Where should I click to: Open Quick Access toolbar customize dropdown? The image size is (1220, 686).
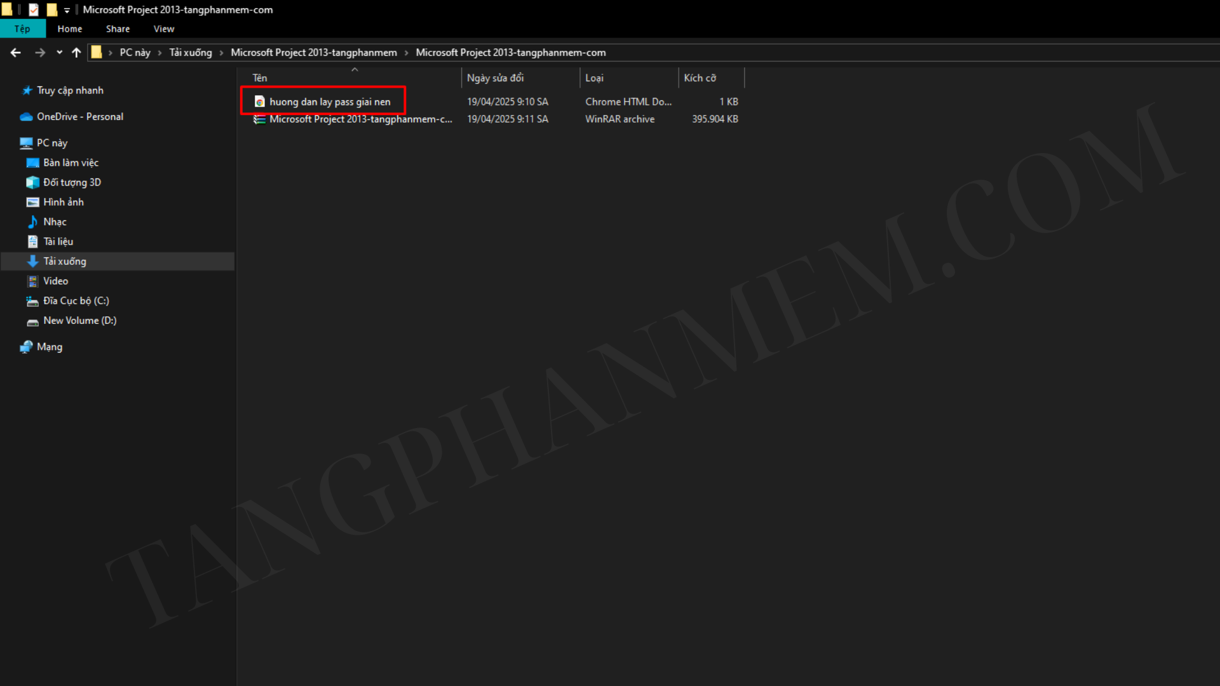pos(67,10)
